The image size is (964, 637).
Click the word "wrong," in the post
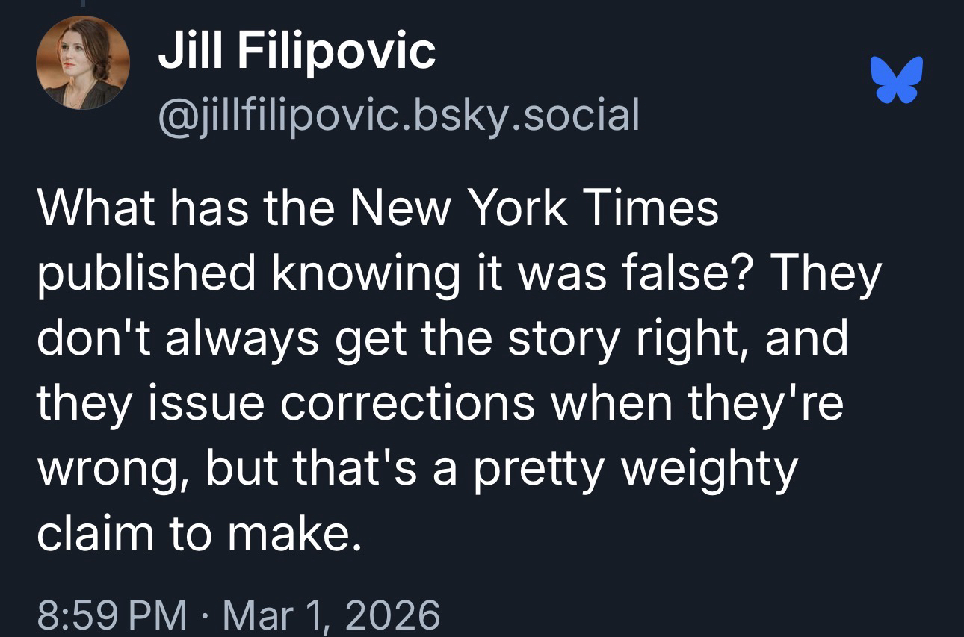tap(111, 467)
